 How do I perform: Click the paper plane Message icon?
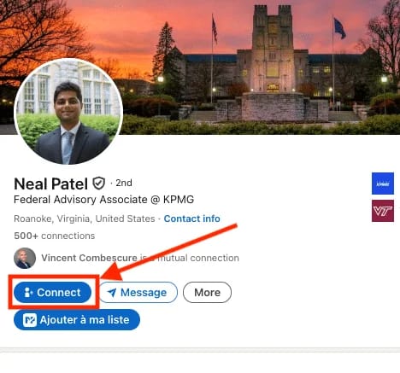(112, 293)
